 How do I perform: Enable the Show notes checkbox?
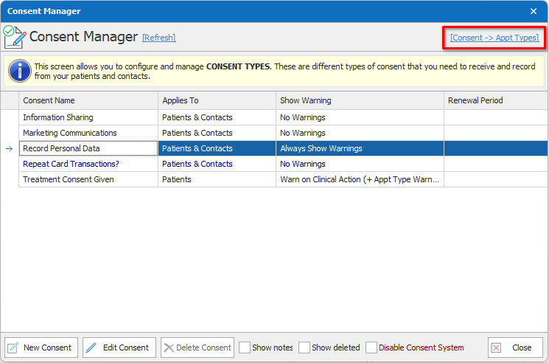point(245,348)
